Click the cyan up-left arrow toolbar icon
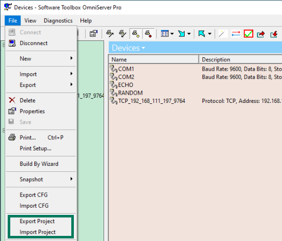 (x=202, y=34)
